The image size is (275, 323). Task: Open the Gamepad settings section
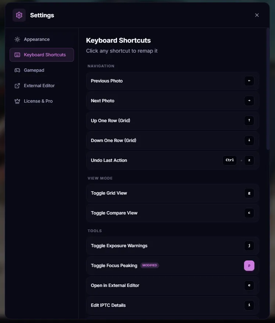(x=42, y=70)
